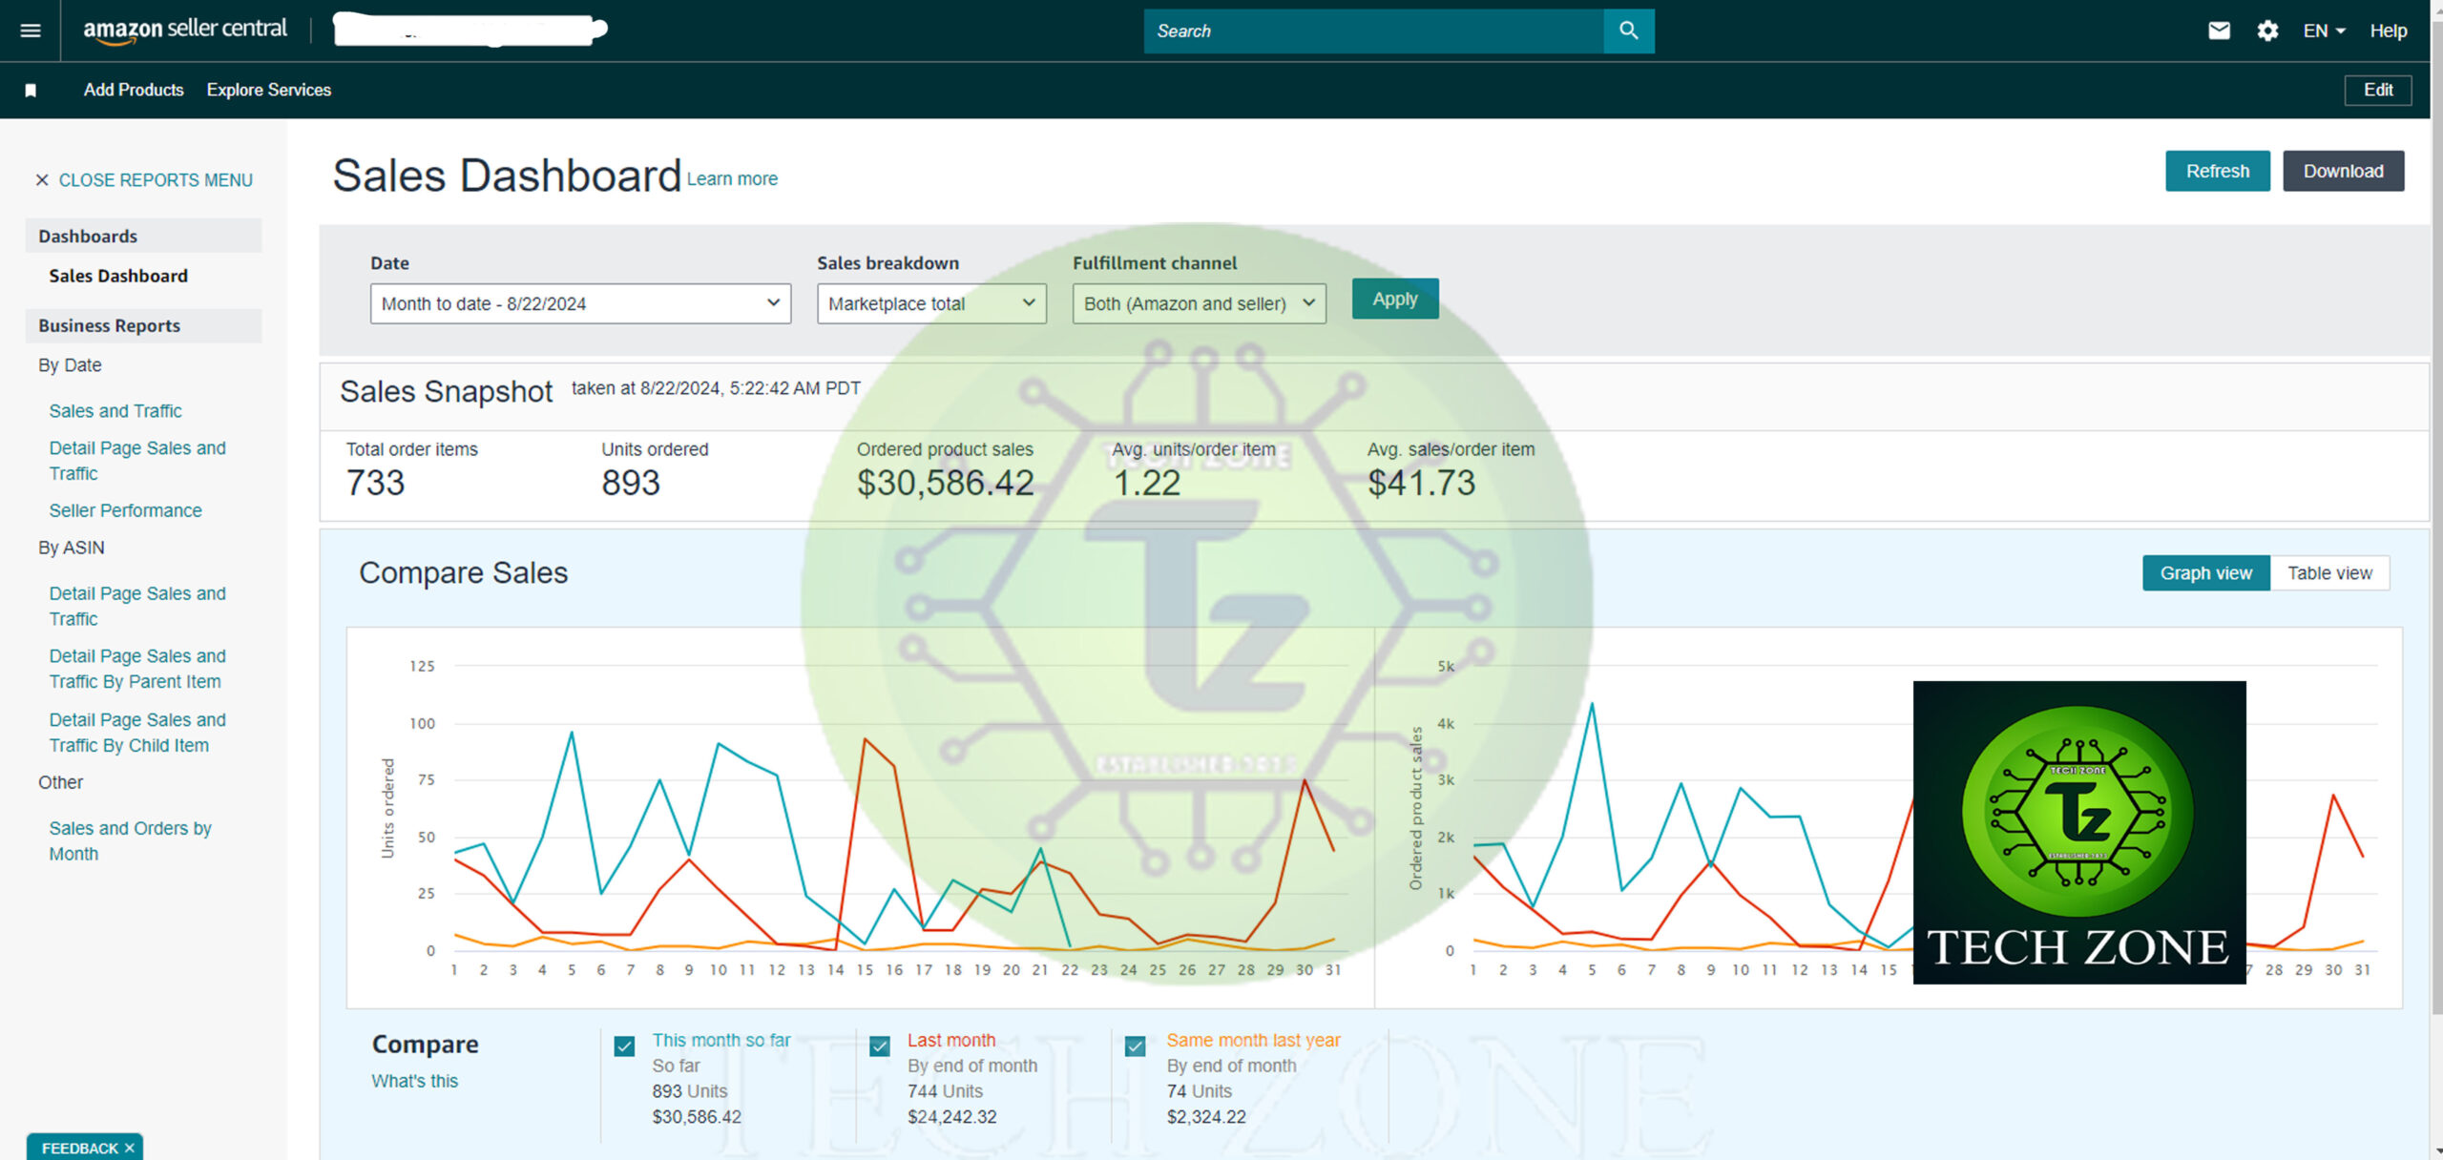
Task: Click the Amazon Seller Central logo
Action: (x=185, y=31)
